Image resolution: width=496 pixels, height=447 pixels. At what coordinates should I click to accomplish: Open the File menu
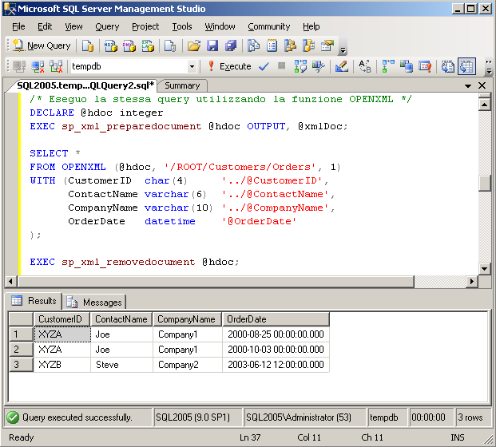18,26
